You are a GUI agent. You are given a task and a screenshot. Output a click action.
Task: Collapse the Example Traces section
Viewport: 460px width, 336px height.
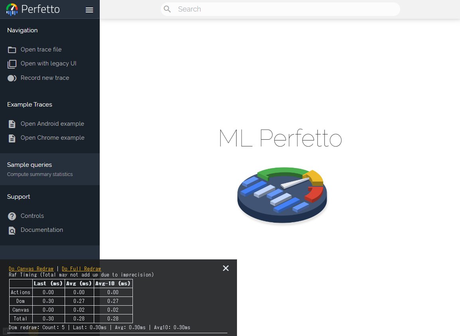coord(30,105)
